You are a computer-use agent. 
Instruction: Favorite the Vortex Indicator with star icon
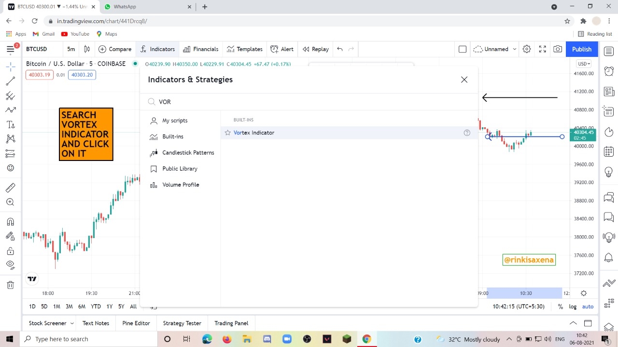tap(227, 133)
